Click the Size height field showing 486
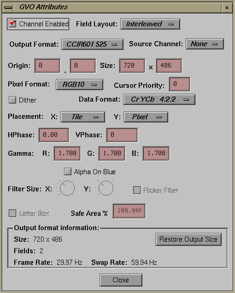This screenshot has width=235, height=293. pos(169,66)
